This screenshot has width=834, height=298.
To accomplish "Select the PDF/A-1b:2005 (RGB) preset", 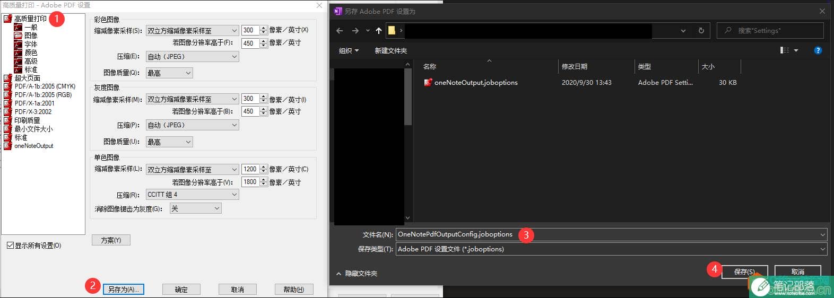I will 43,95.
